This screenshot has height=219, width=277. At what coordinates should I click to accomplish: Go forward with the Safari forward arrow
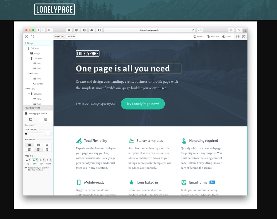(x=43, y=30)
